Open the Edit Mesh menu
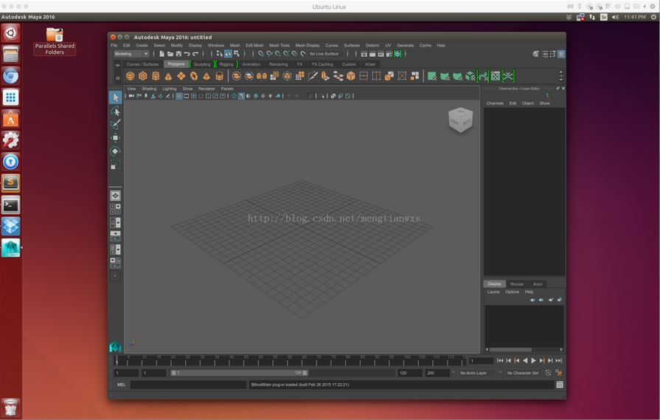 (x=254, y=46)
